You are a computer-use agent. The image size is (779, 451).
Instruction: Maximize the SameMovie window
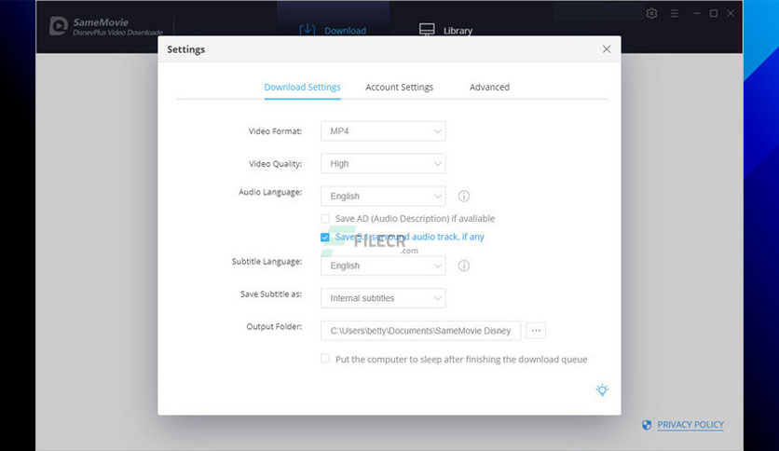click(x=714, y=13)
